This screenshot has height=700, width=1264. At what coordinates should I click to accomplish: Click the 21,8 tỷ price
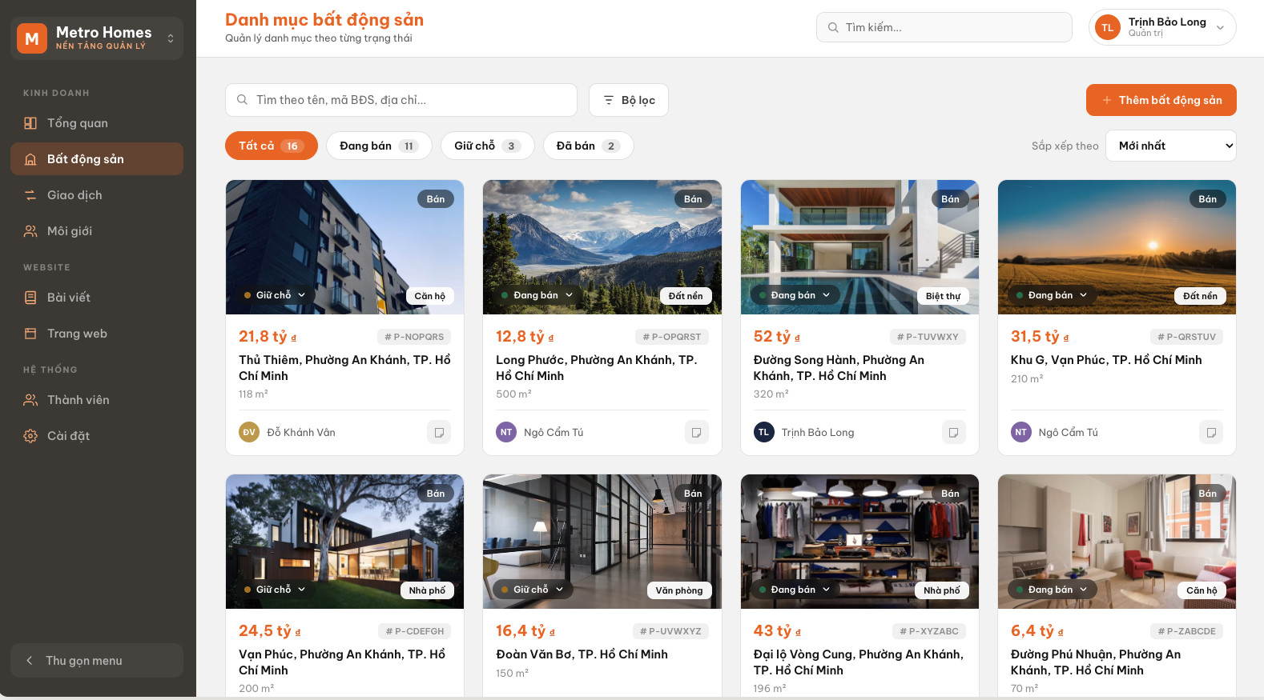pos(268,337)
